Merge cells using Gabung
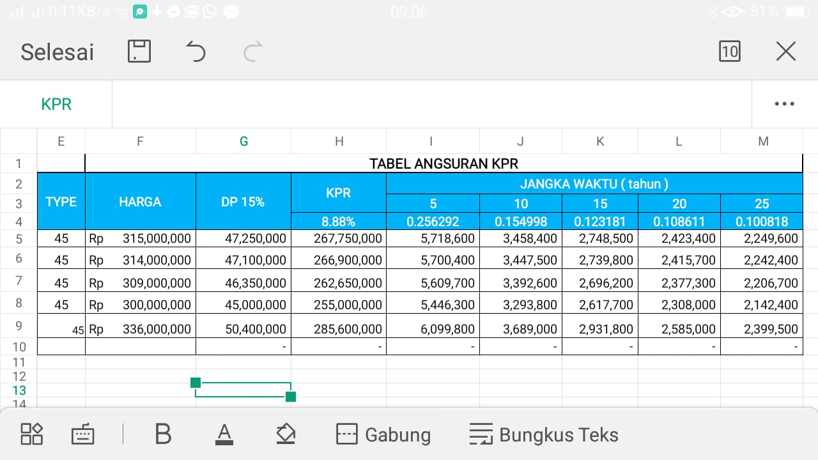 (x=383, y=434)
